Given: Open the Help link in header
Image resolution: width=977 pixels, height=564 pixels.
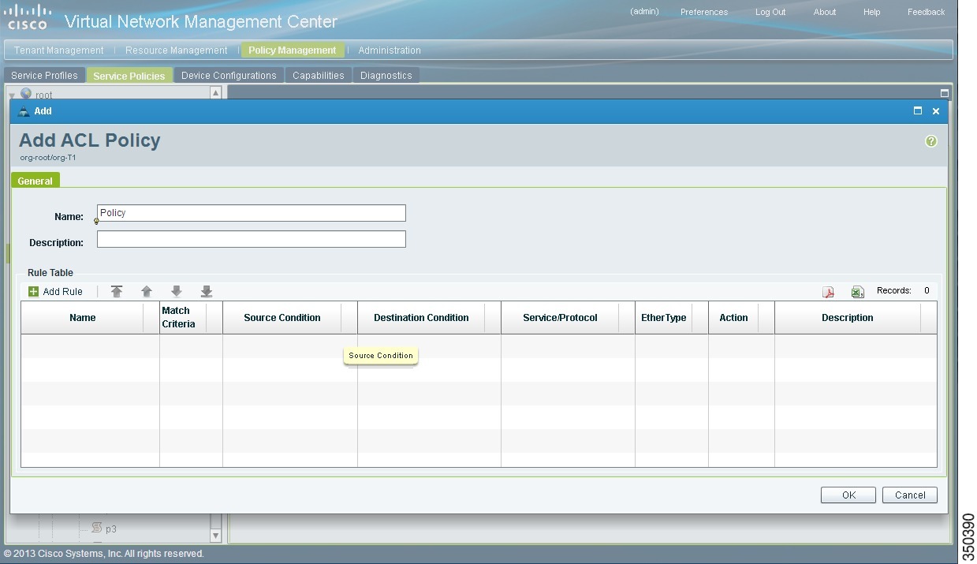Looking at the screenshot, I should [871, 12].
